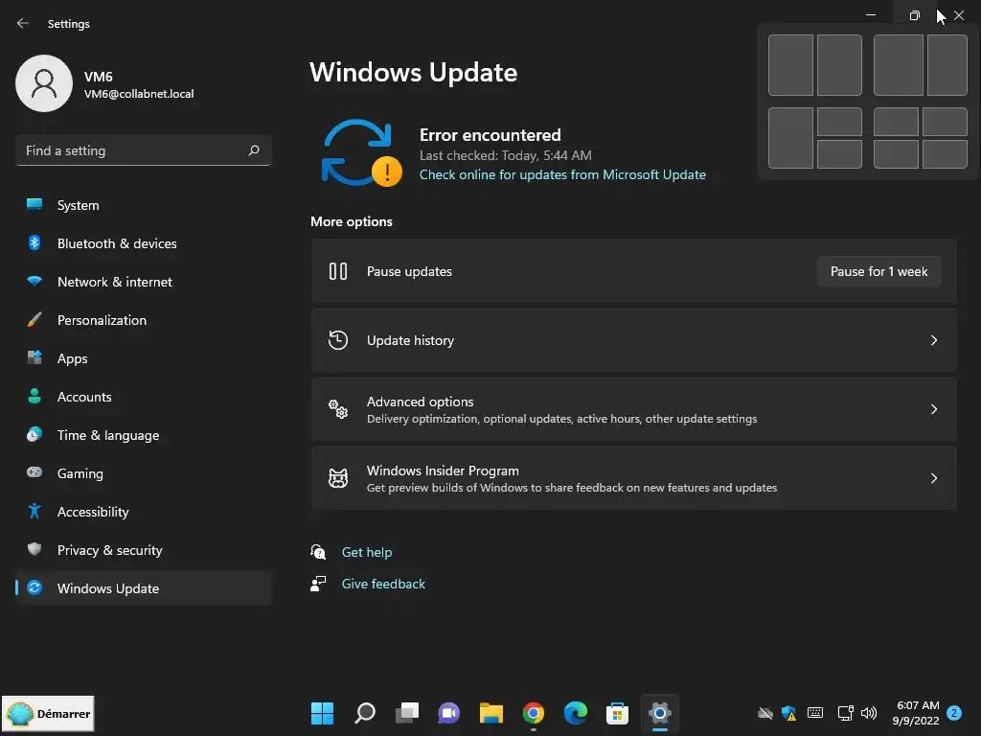
Task: Snap to bottom-left zone of four-quadrant layout
Action: coord(896,154)
